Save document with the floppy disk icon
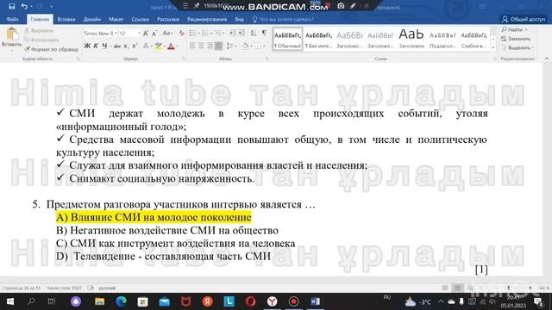This screenshot has height=310, width=552. pyautogui.click(x=11, y=6)
